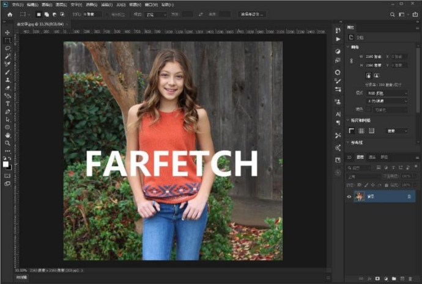
Task: Open the History panel icon
Action: (x=338, y=31)
